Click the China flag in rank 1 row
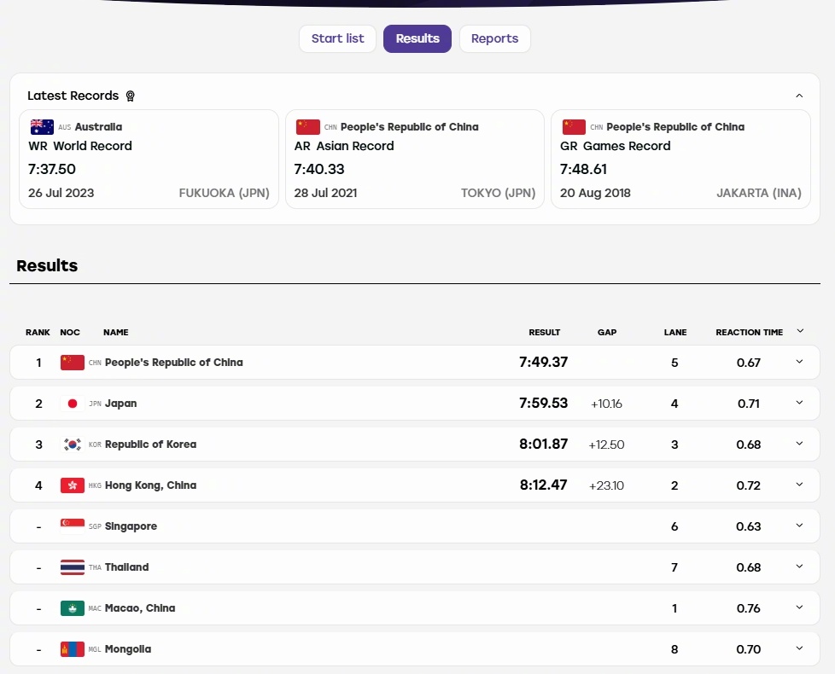The height and width of the screenshot is (674, 835). [x=73, y=363]
